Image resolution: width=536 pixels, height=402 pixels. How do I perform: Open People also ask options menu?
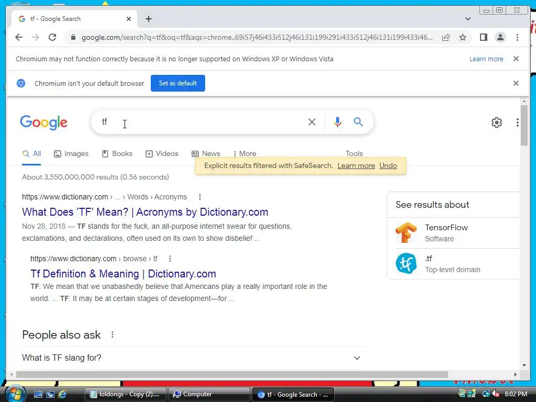click(x=112, y=334)
